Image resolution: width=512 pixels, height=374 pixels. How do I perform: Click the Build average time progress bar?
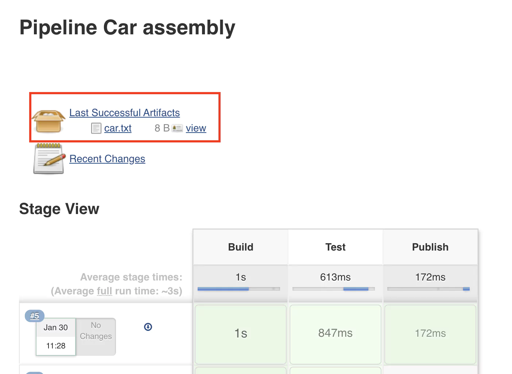(x=239, y=289)
